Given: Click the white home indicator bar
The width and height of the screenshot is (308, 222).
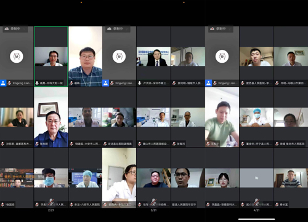Looking at the screenshot, I should (x=256, y=219).
